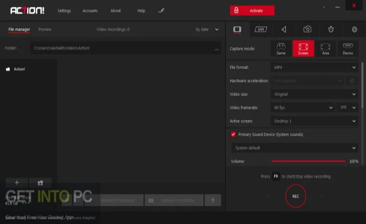Adjust the Volume slider
366x224 pixels.
(308, 161)
